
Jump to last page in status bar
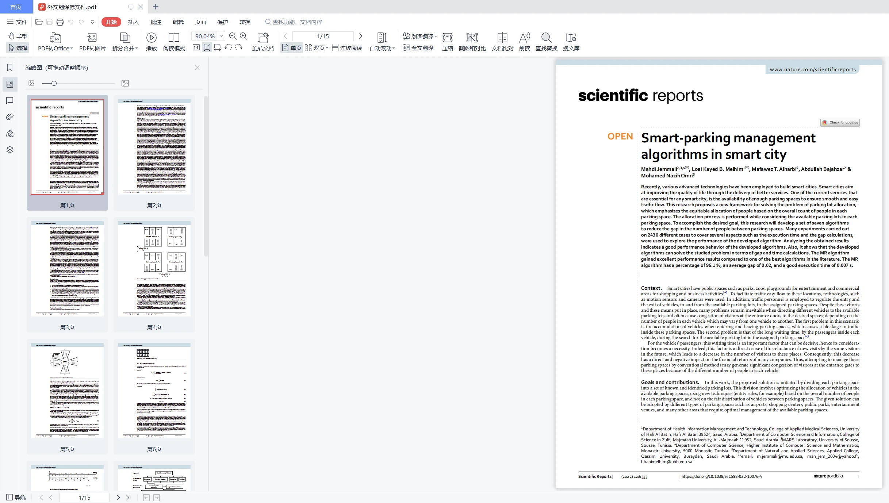coord(128,497)
